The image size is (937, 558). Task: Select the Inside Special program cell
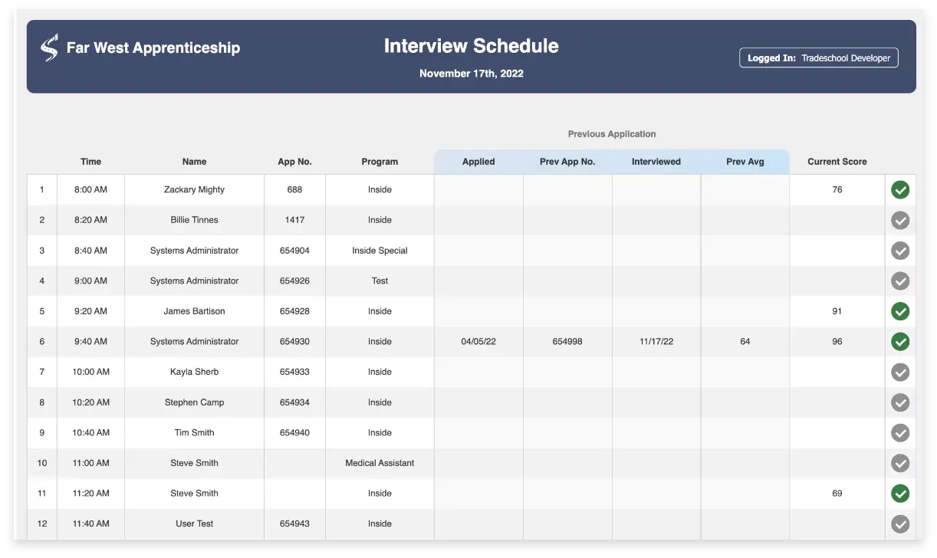pos(380,251)
